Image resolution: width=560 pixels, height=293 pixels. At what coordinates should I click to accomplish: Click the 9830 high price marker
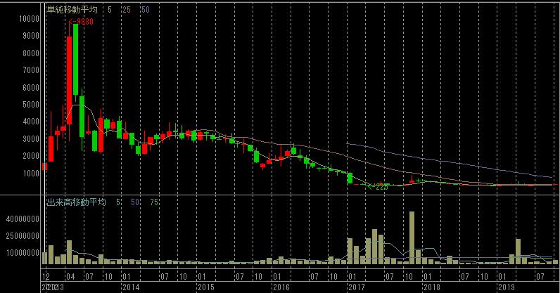(x=82, y=22)
